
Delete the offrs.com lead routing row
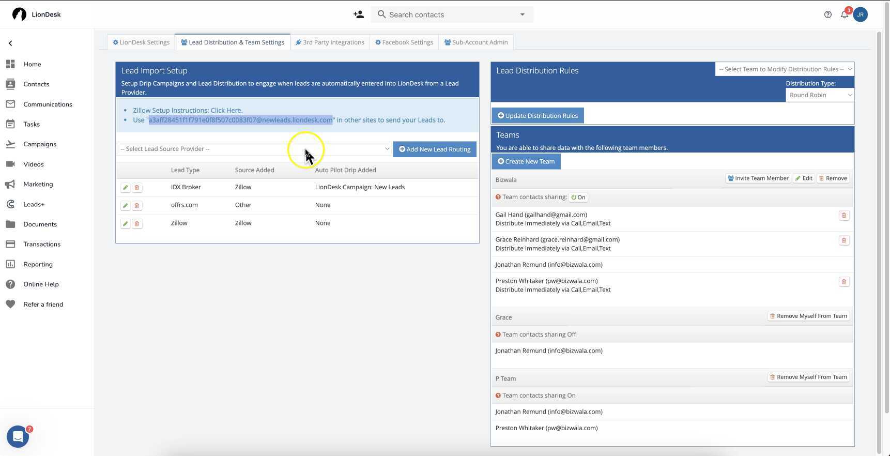click(x=136, y=206)
